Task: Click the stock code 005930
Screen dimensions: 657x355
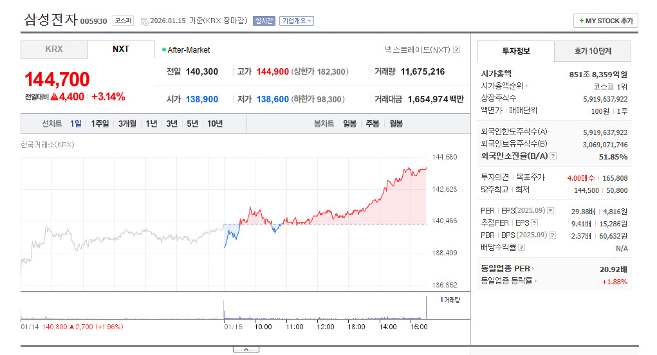Action: (x=93, y=21)
